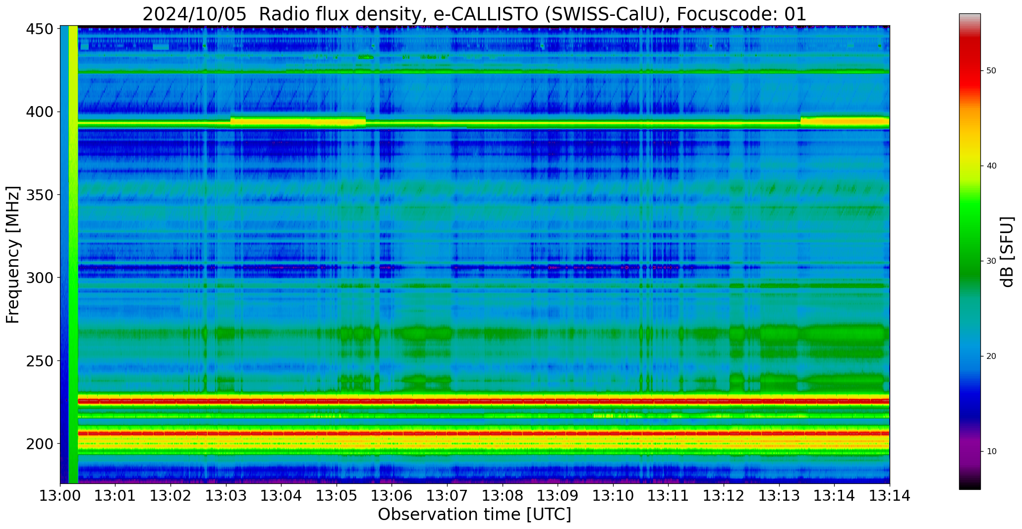Screen dimensions: 1022x529
Task: Click the 13:09 time tick label
Action: click(558, 496)
